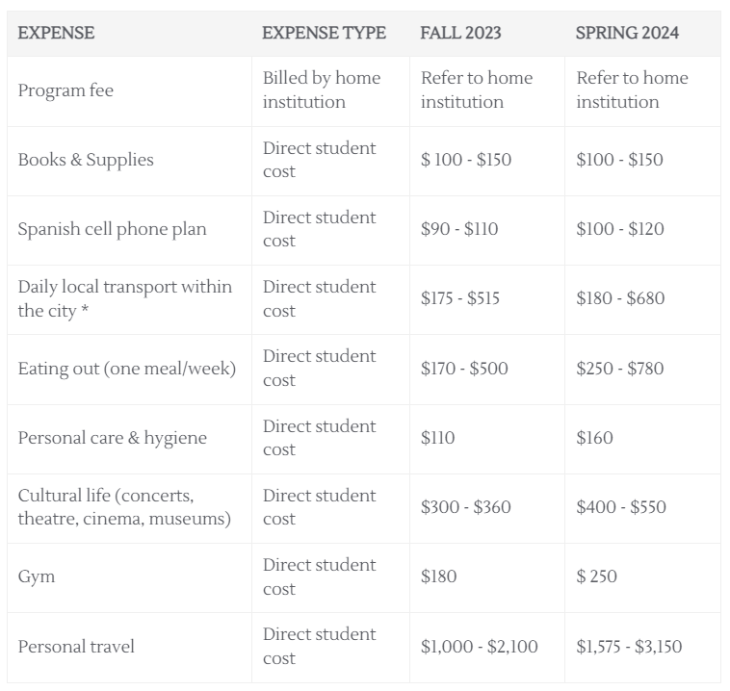Viewport: 730px width, 691px height.
Task: Select the $170 - $500 fall amount
Action: click(464, 369)
